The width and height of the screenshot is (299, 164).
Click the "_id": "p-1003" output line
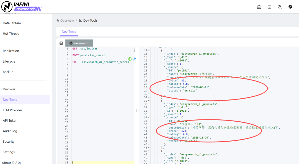(x=176, y=161)
